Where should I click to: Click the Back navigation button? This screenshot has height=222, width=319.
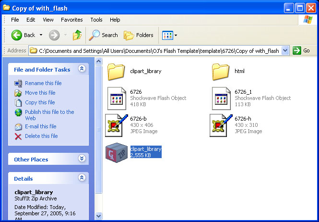coord(24,35)
